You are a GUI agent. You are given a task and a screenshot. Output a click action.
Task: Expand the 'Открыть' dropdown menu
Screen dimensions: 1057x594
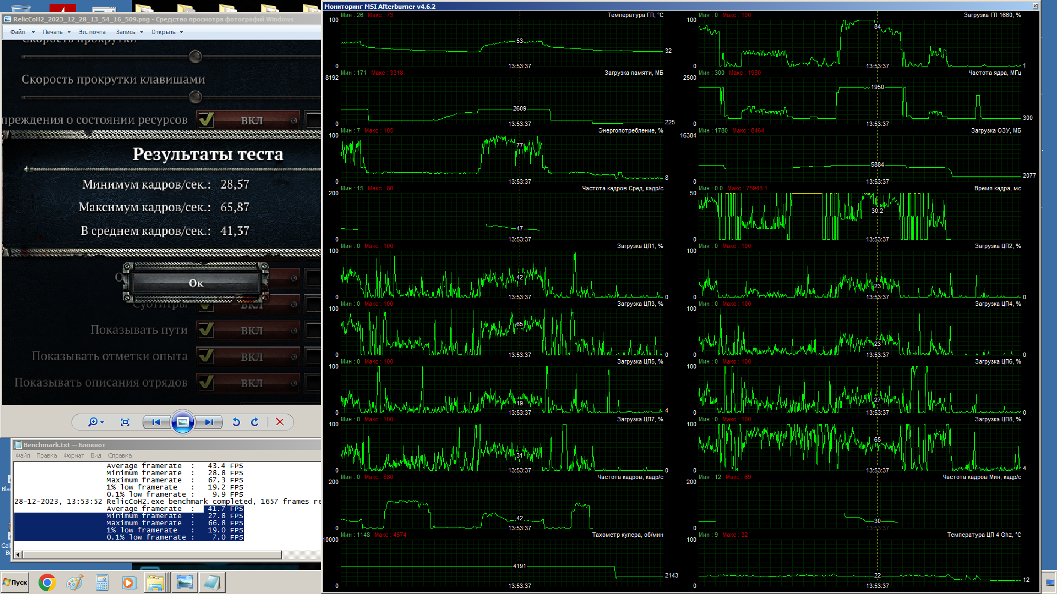click(167, 32)
